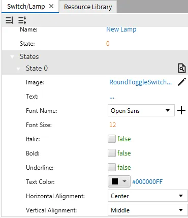
Task: Open the black Text Color swatch
Action: (x=119, y=181)
